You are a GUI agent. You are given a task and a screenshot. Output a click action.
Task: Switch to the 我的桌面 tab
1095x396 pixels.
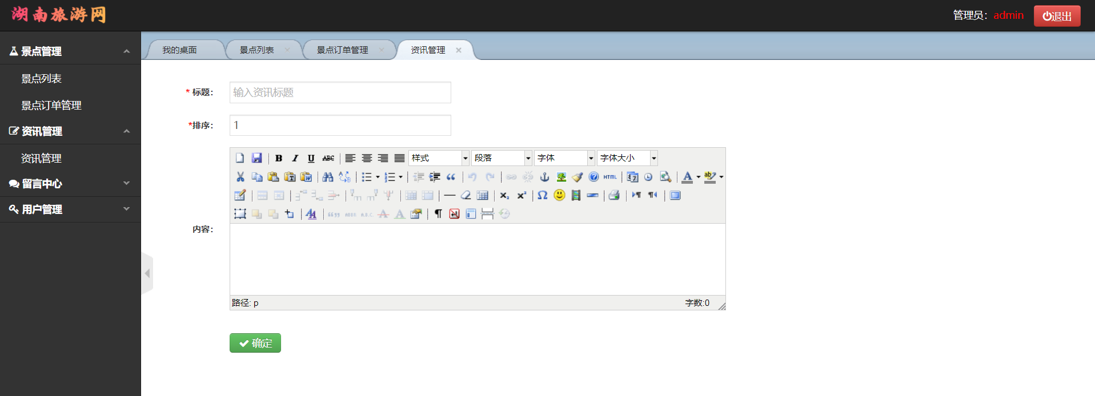point(179,50)
